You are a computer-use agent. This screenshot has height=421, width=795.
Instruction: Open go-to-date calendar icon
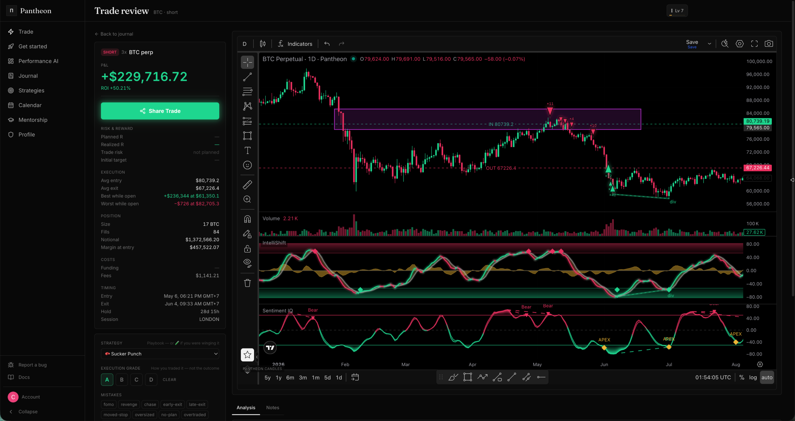pos(355,377)
